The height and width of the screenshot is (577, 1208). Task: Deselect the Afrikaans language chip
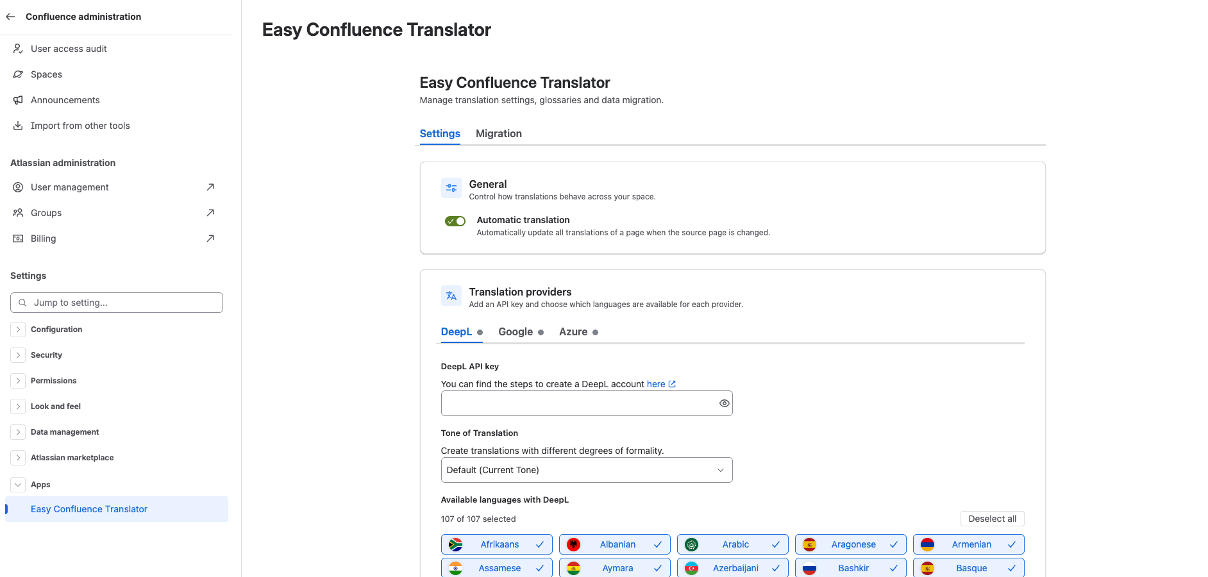497,544
